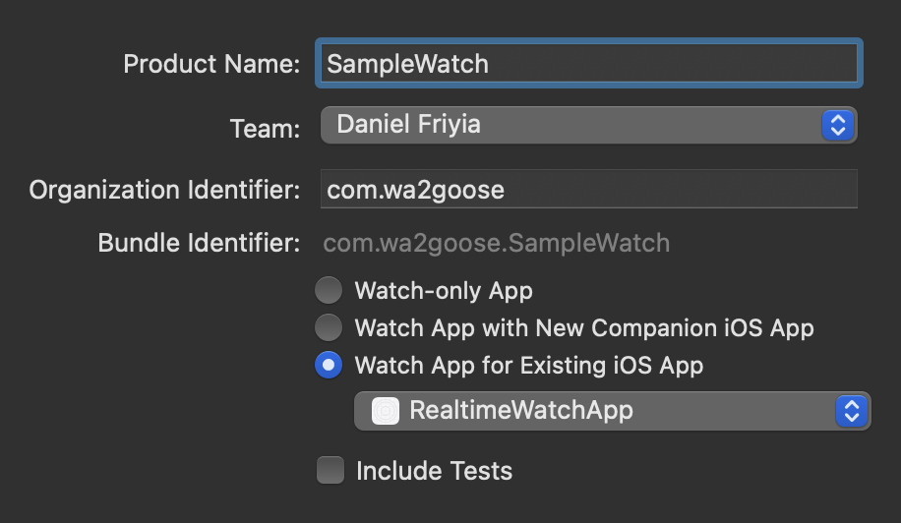Image resolution: width=901 pixels, height=523 pixels.
Task: Select the Watch-only App radio button
Action: 329,290
